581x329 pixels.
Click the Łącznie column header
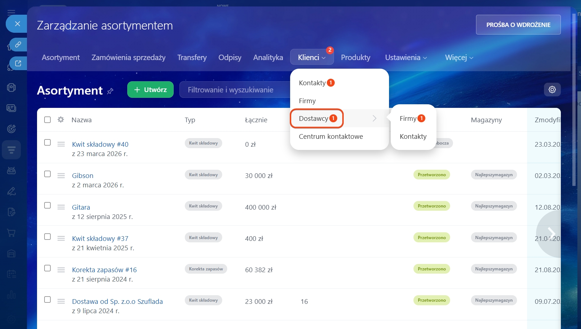[x=256, y=120]
